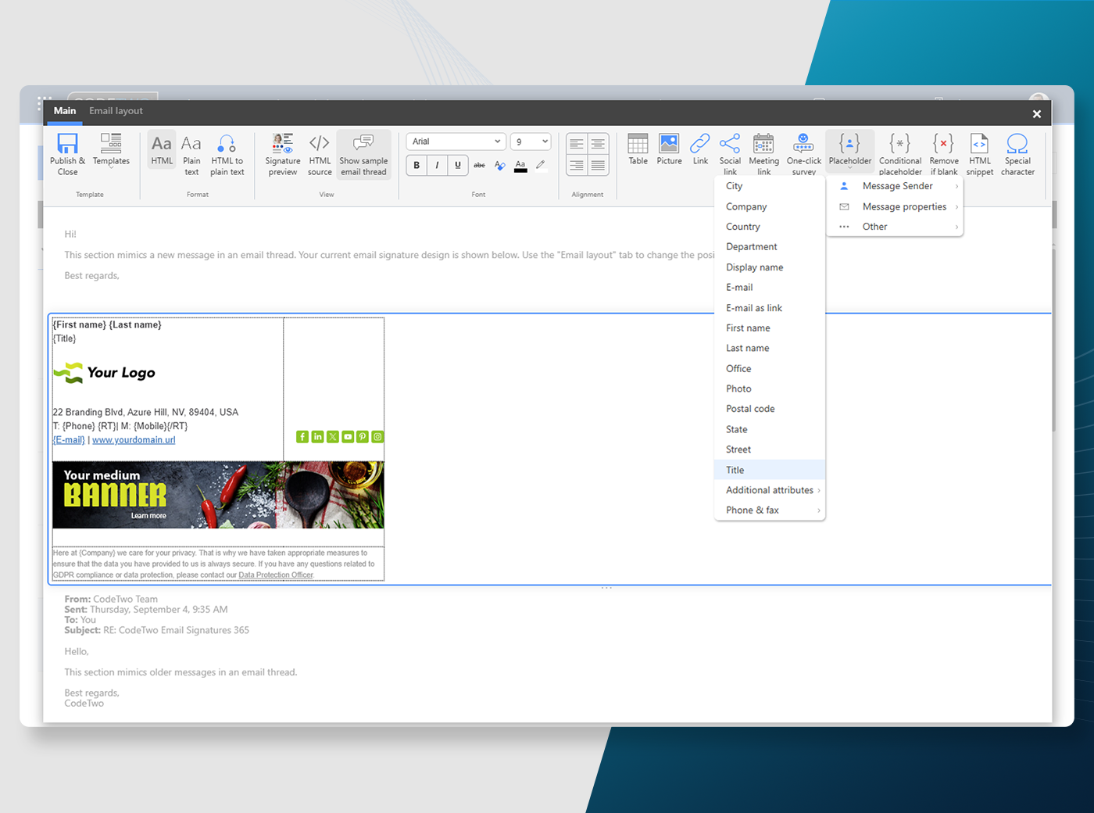Select E-mail as link placeholder
1094x813 pixels.
click(x=770, y=308)
